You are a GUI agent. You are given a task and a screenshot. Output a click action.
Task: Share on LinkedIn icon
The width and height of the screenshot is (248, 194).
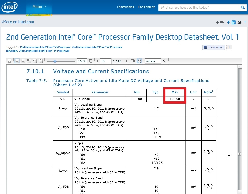(234, 22)
